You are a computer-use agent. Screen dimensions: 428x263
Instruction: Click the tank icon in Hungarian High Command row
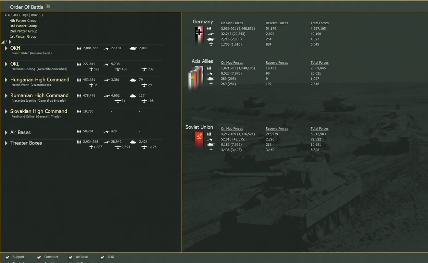click(133, 80)
